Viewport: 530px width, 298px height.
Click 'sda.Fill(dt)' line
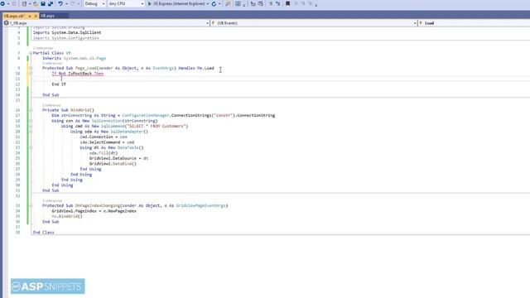tap(104, 153)
